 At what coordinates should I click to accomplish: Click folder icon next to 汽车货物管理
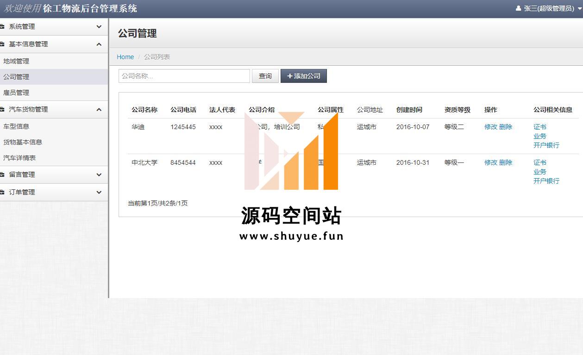[2, 110]
